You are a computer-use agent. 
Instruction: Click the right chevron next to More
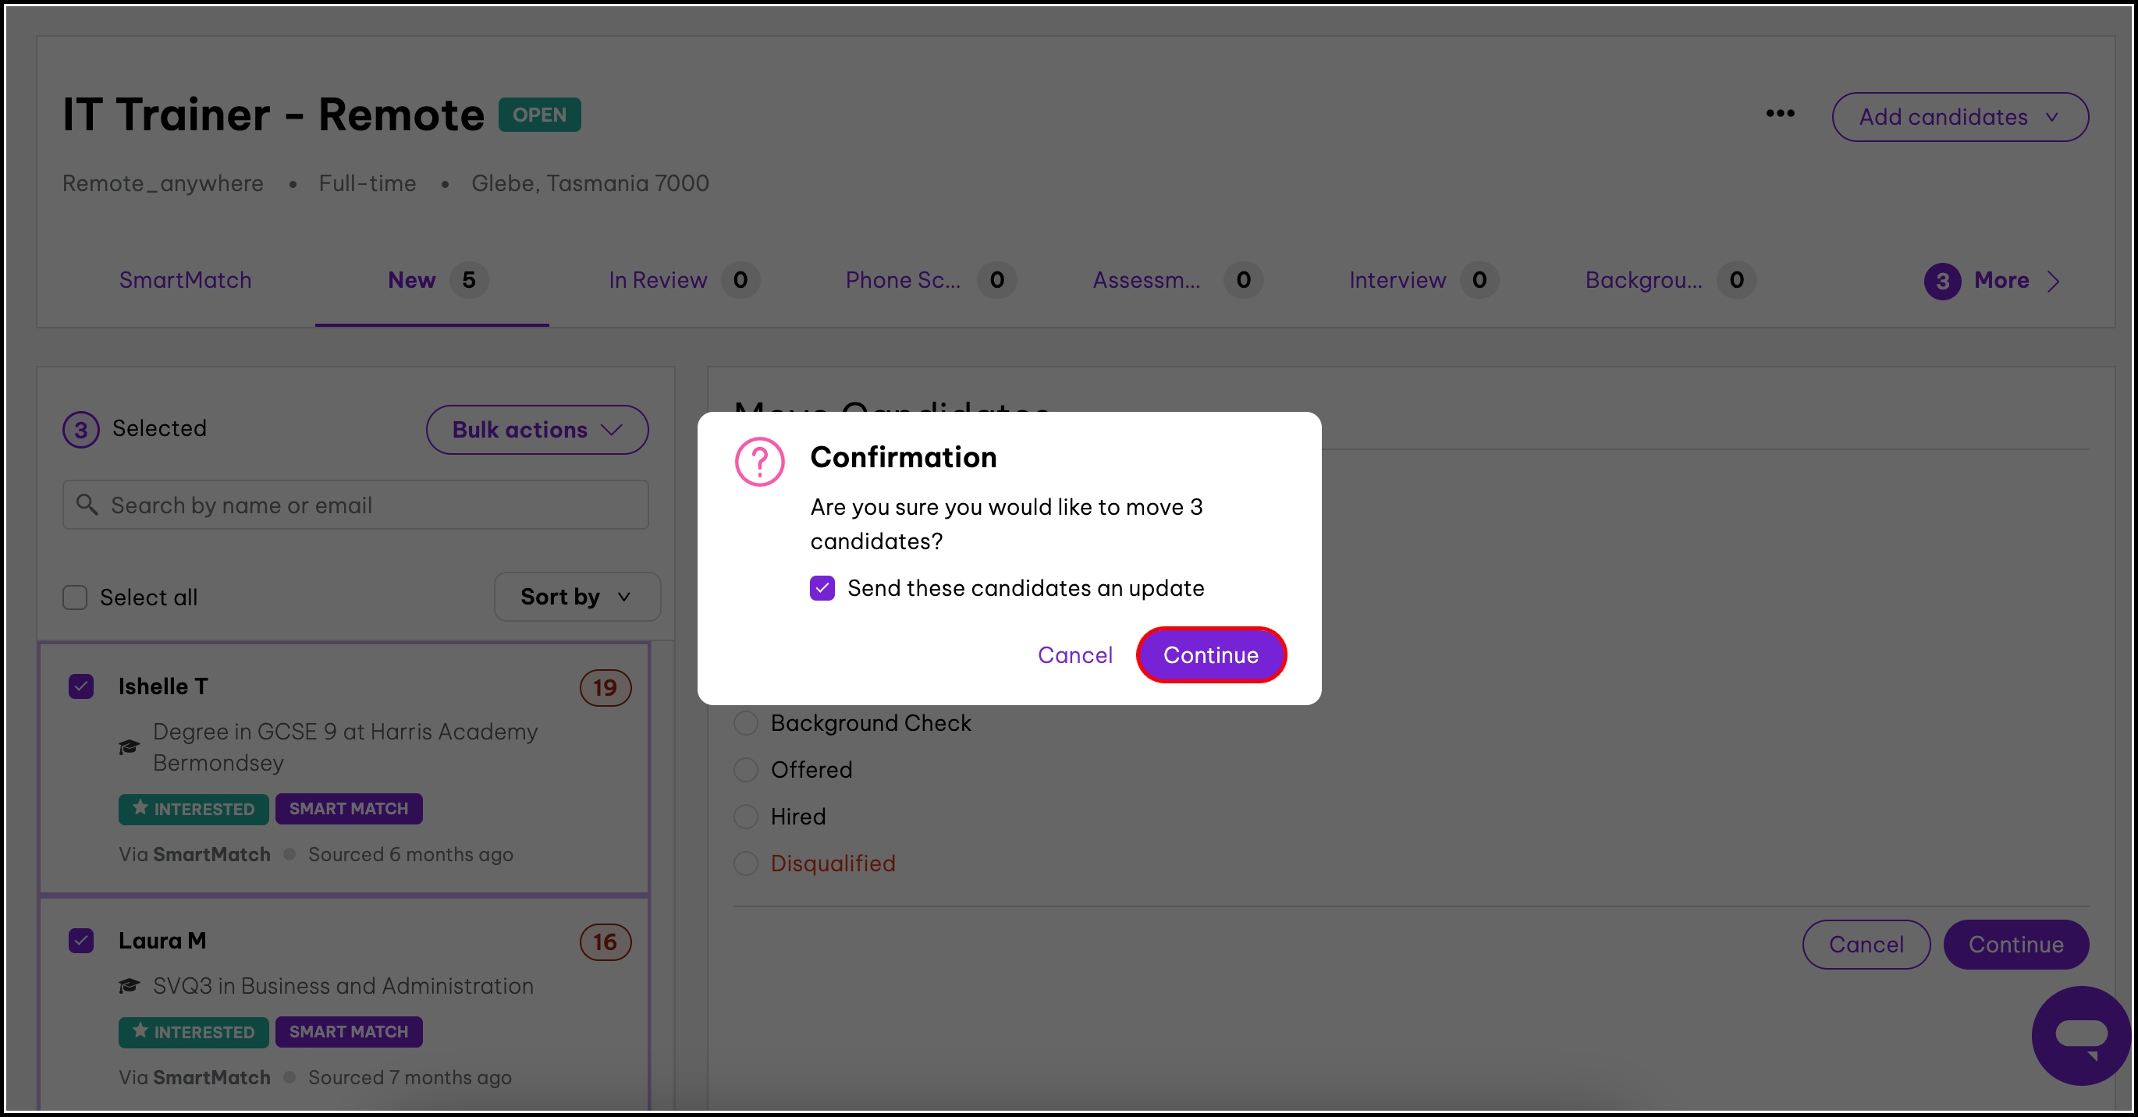click(2054, 282)
